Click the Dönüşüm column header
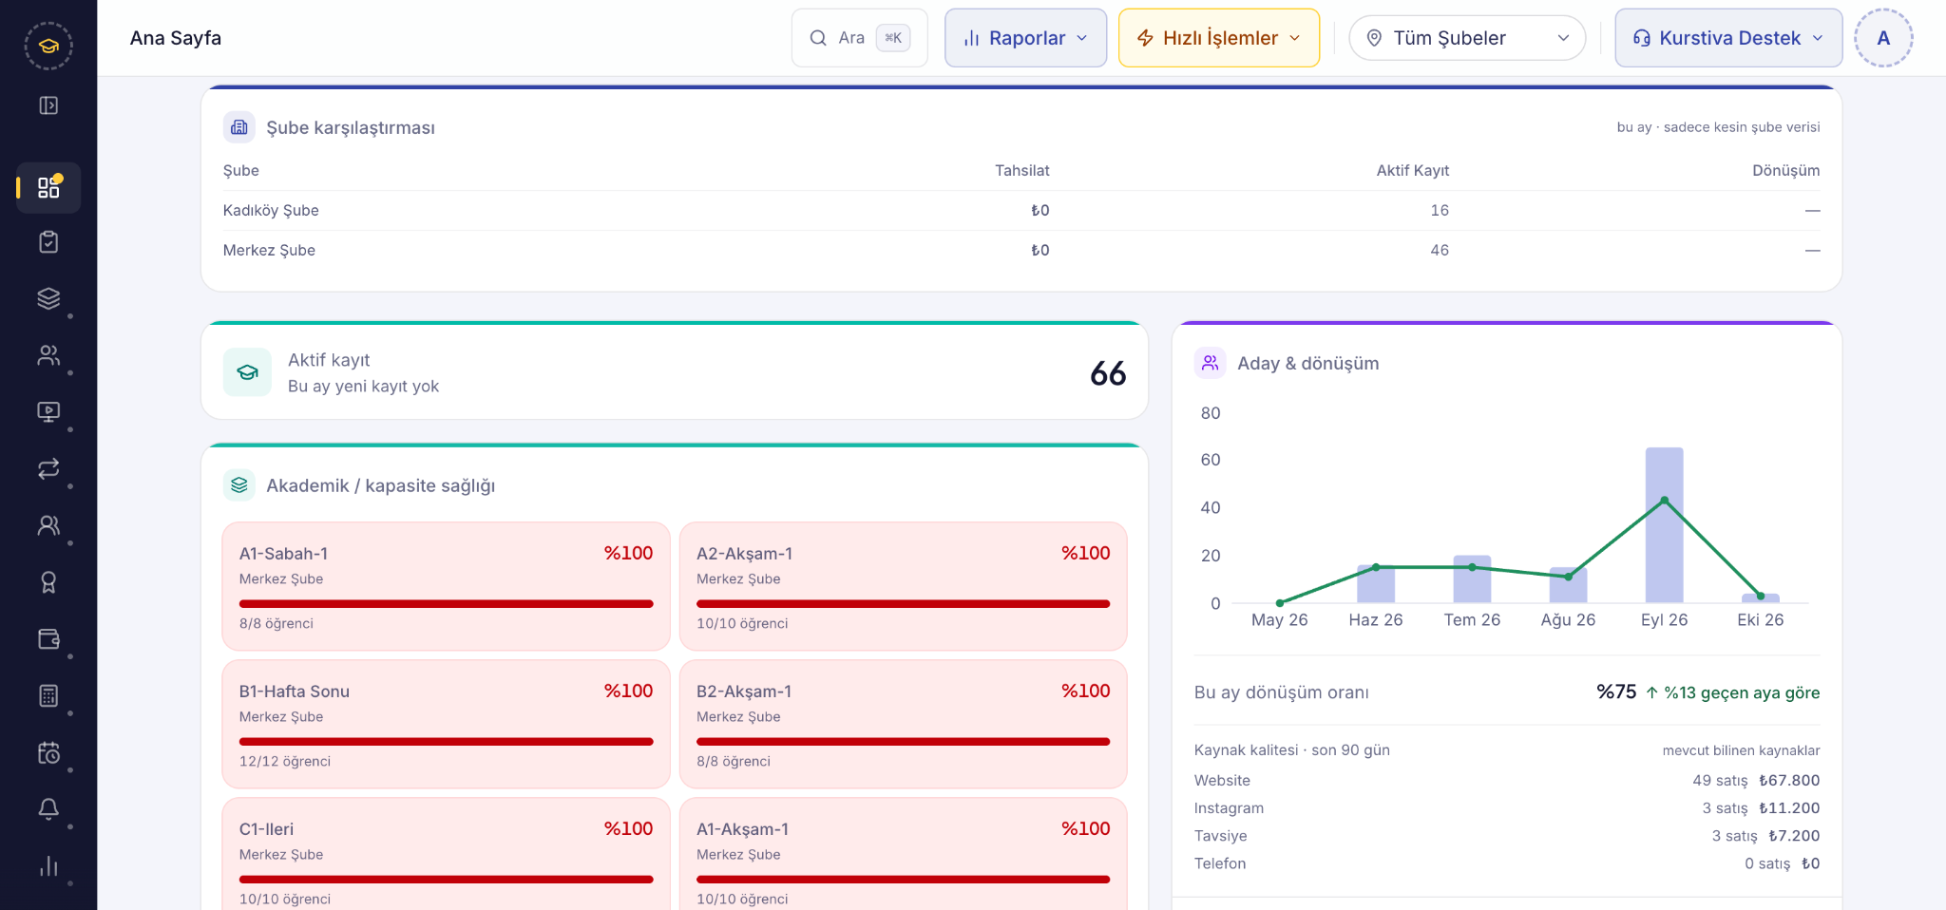The image size is (1946, 910). (x=1786, y=171)
